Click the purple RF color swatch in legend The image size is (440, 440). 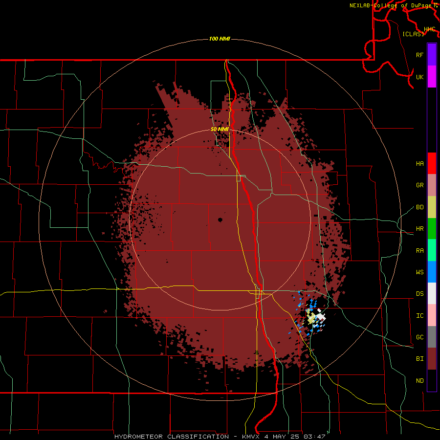tap(432, 55)
